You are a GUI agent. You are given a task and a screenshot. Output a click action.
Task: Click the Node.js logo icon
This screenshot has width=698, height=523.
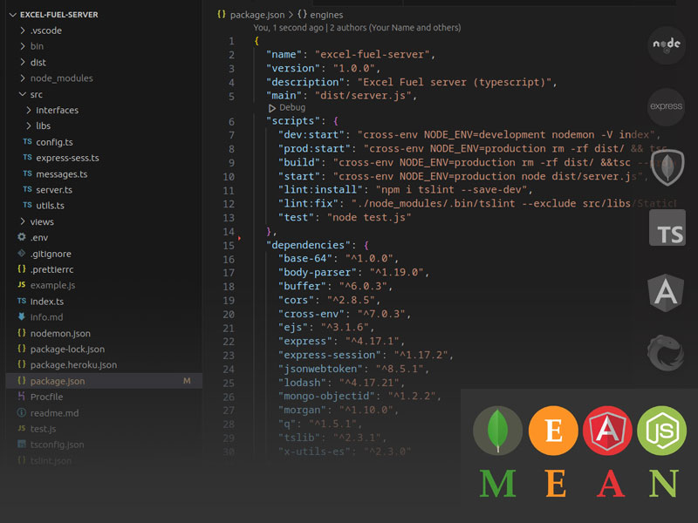point(667,46)
